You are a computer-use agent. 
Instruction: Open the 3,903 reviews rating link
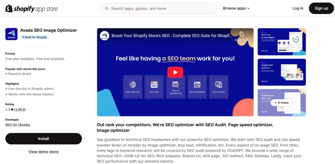[19, 110]
